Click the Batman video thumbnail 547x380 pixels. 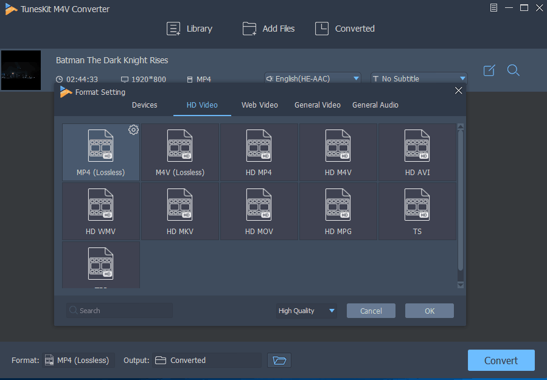coord(21,70)
